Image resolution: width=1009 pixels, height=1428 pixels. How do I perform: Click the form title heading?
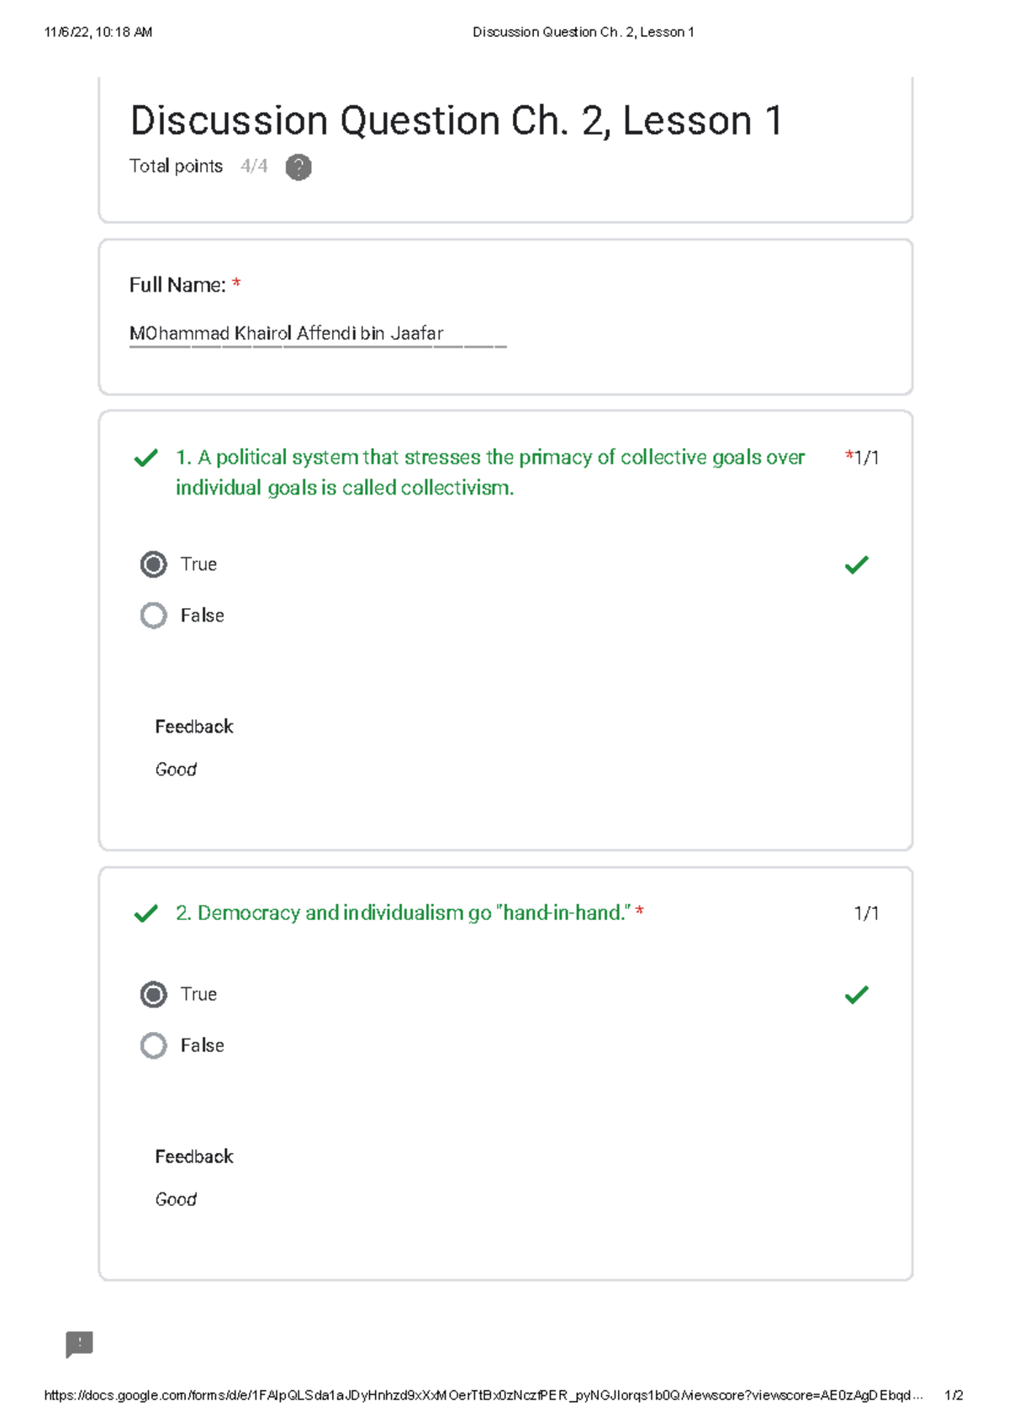(456, 120)
